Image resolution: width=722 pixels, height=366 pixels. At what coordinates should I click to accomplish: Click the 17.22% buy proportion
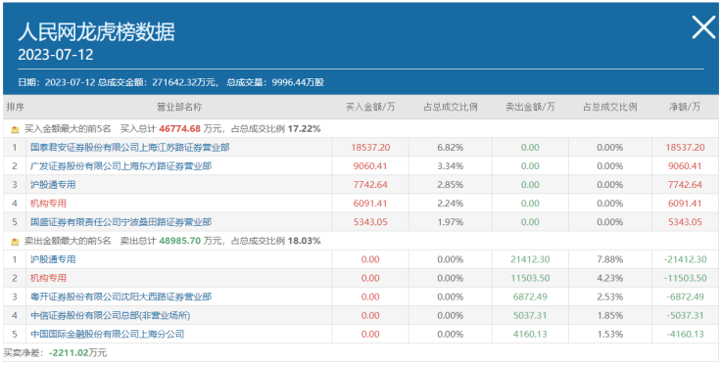tap(304, 129)
